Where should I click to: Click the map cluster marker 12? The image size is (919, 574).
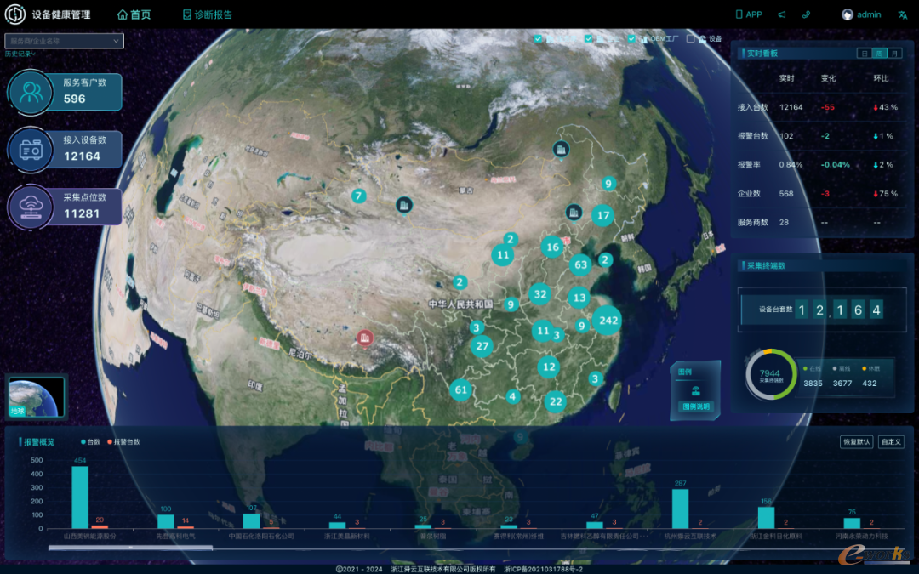pos(549,367)
